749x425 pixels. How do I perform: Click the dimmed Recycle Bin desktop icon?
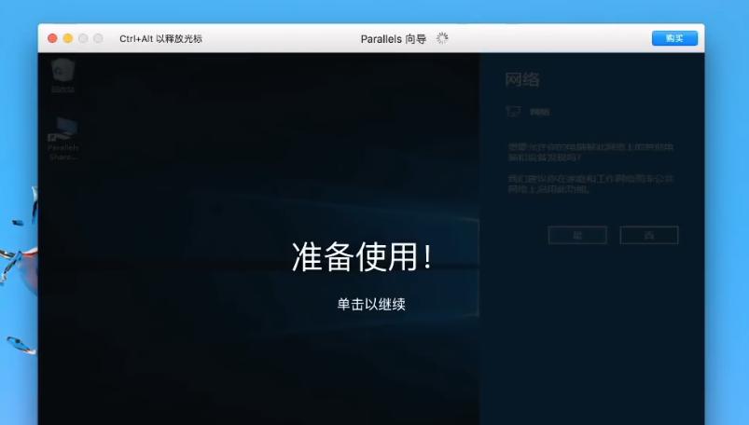coord(62,75)
